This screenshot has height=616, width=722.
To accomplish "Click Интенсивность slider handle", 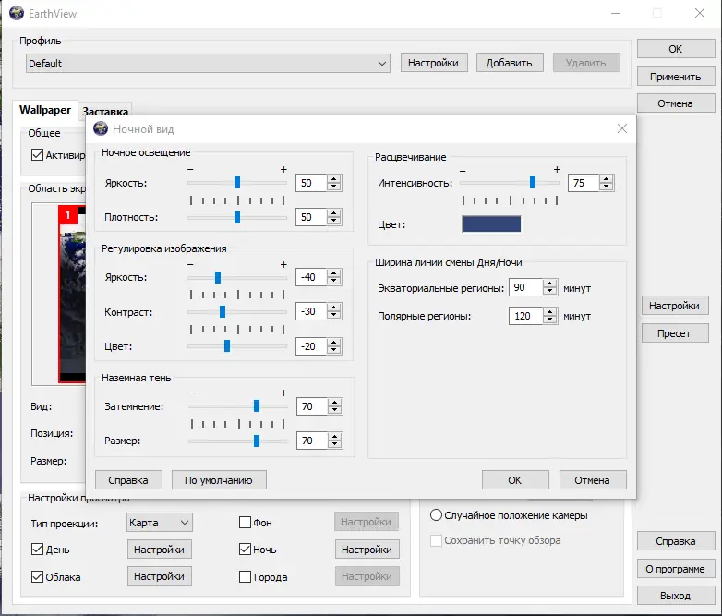I will [x=533, y=183].
